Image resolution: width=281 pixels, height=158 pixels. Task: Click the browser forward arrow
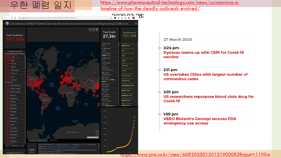point(8,18)
